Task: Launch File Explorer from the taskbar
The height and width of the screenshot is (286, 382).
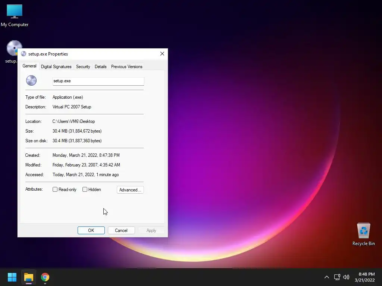Action: [28, 277]
